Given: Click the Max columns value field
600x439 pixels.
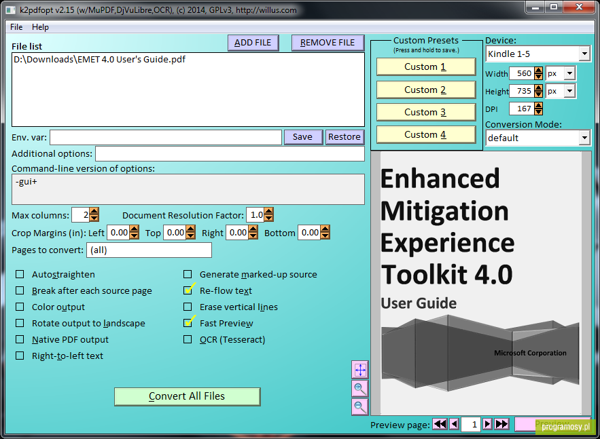Looking at the screenshot, I should pos(81,215).
